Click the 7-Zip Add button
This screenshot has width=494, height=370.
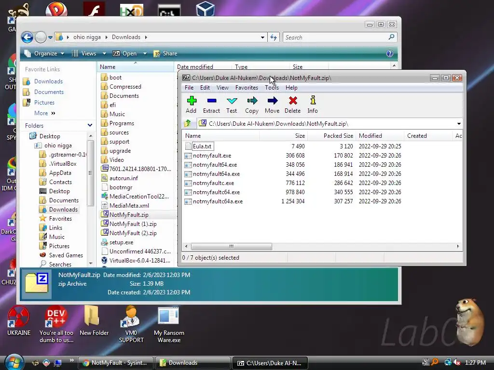pyautogui.click(x=191, y=105)
